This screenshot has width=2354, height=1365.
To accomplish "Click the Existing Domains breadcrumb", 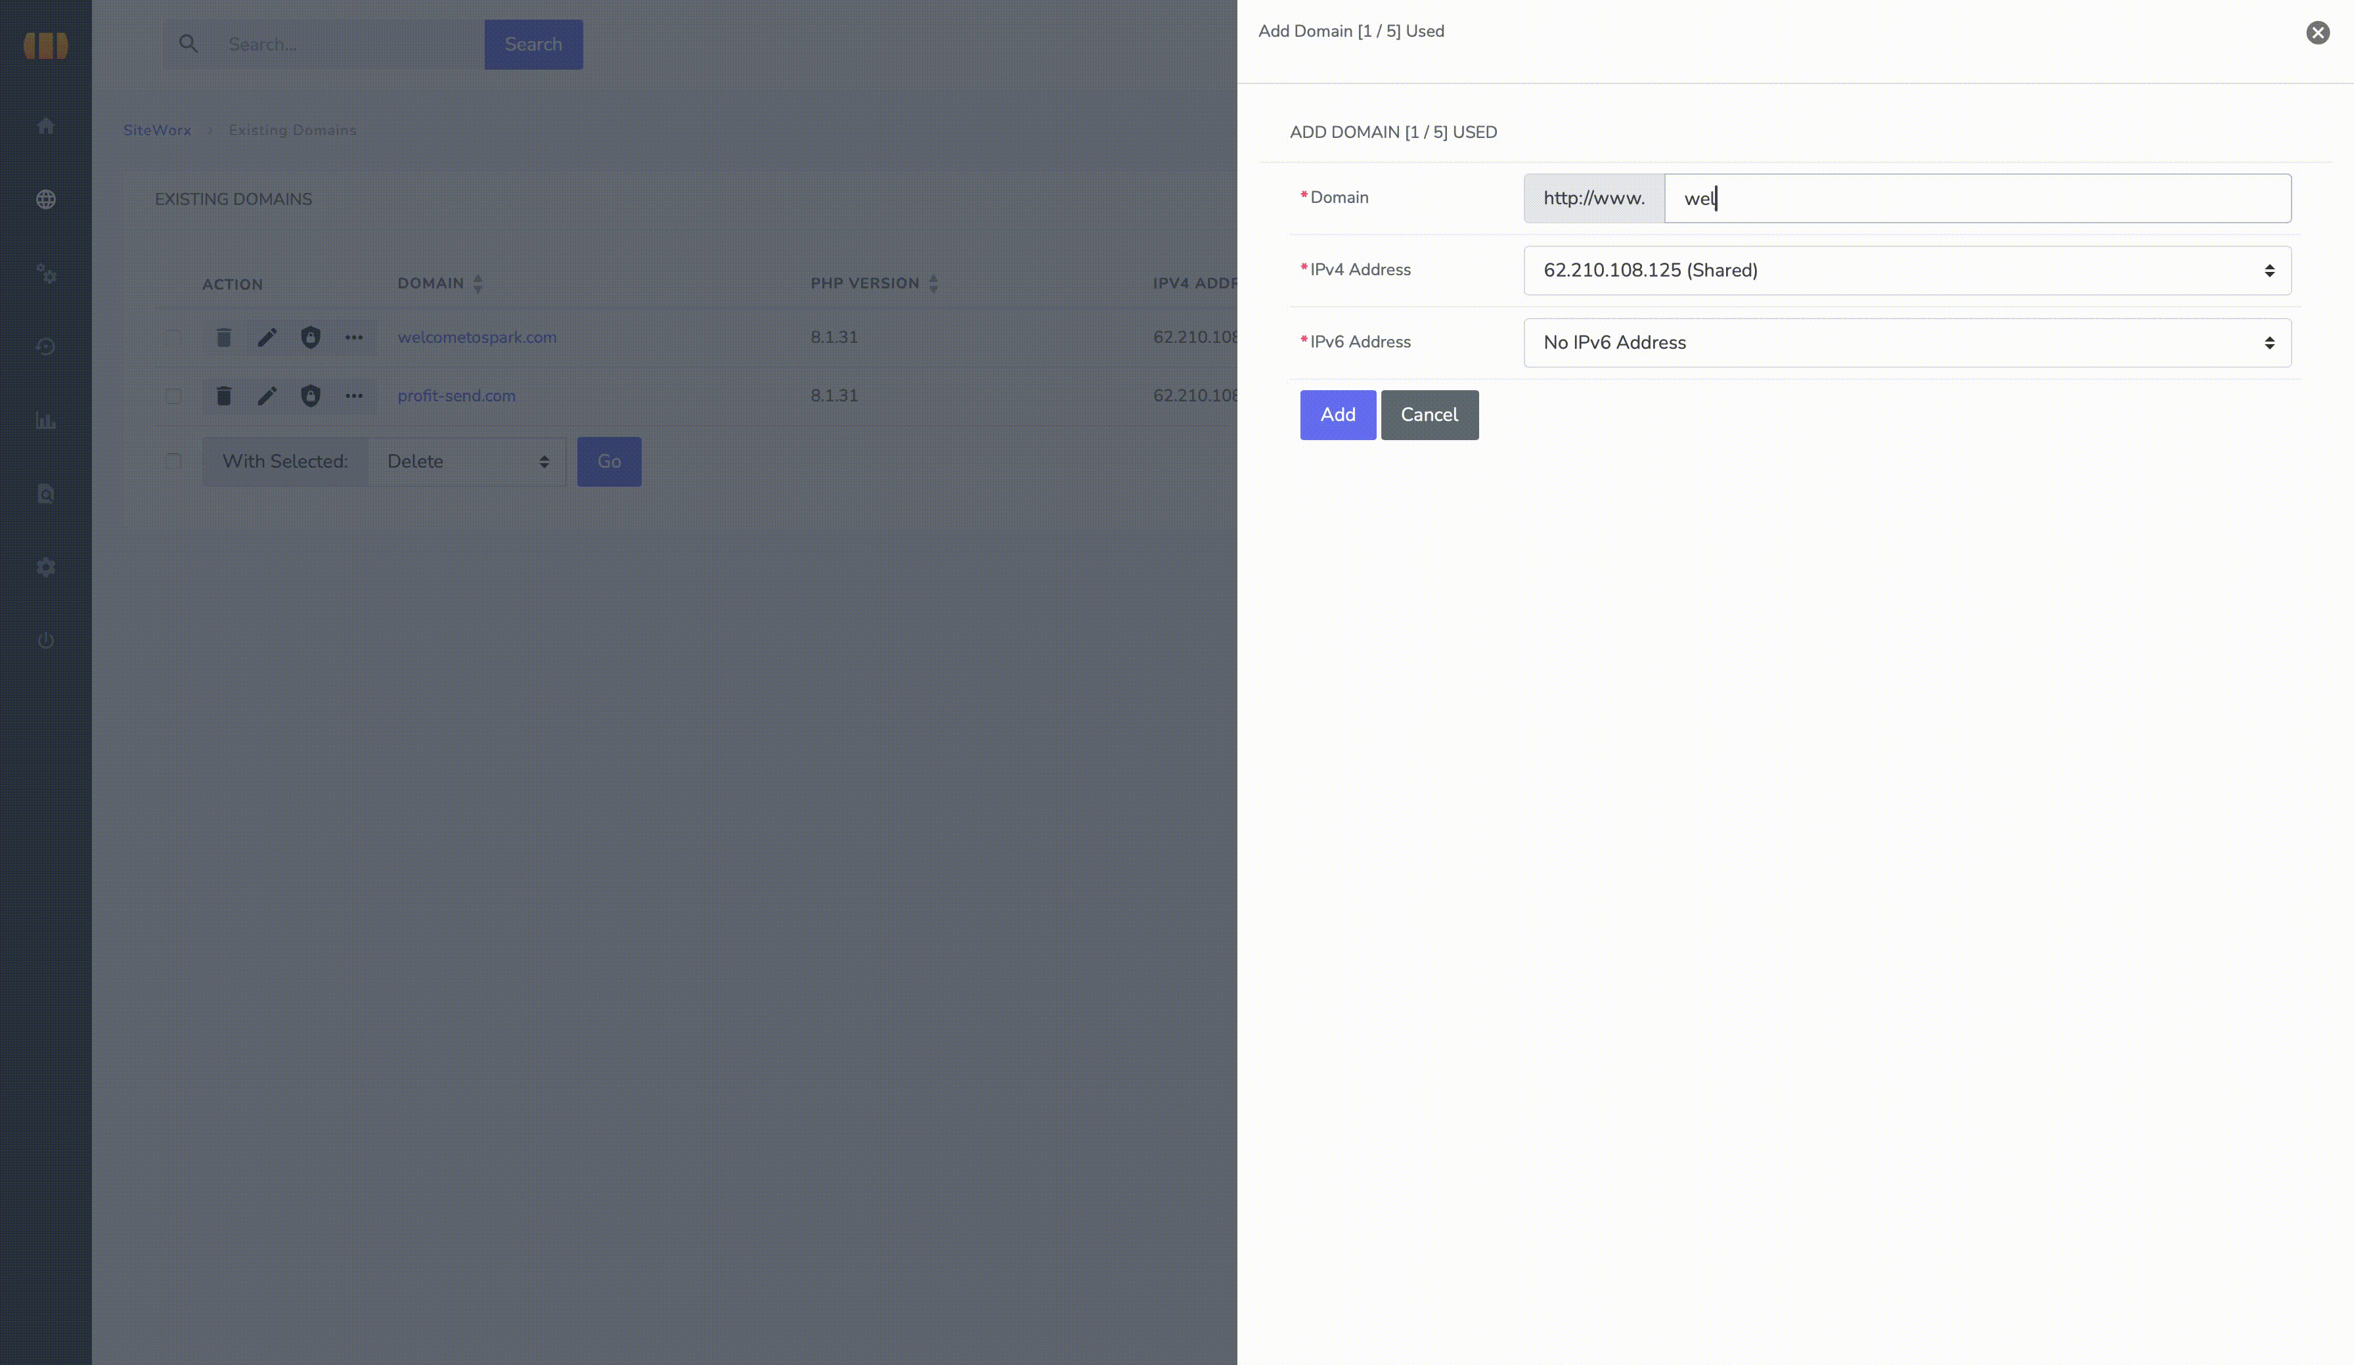I will click(x=292, y=130).
